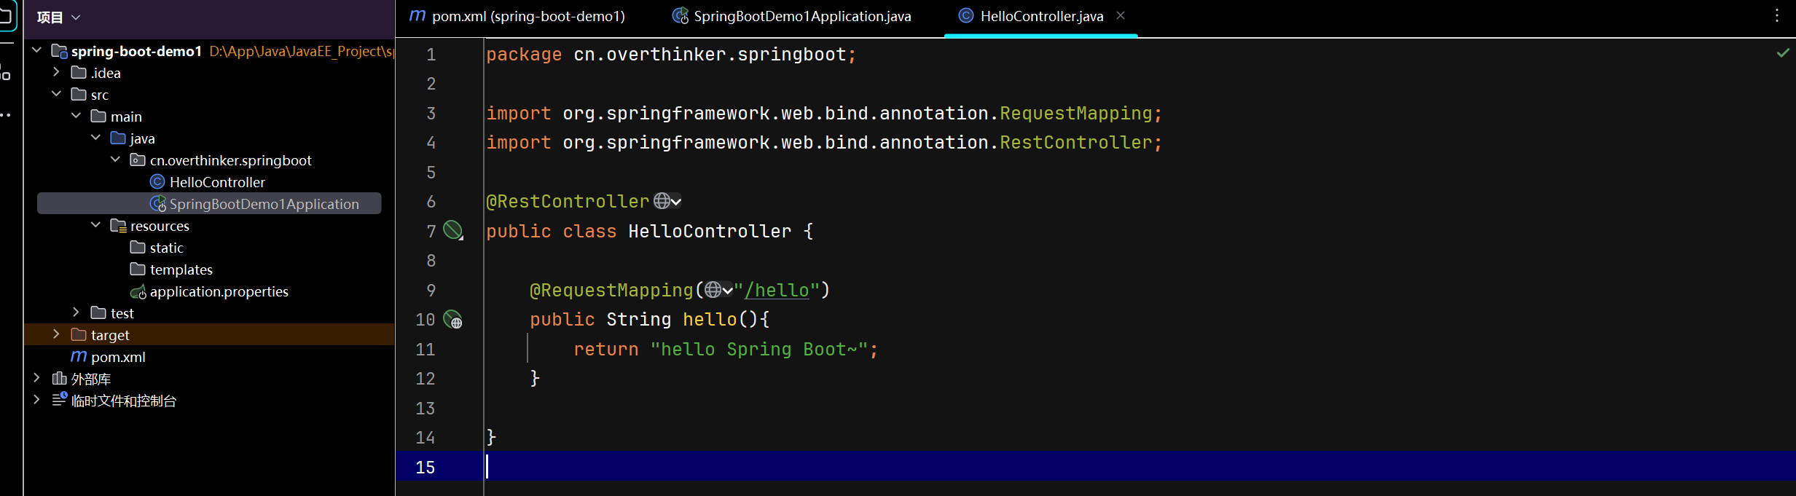Collapse the src folder
The width and height of the screenshot is (1796, 496).
pos(57,94)
